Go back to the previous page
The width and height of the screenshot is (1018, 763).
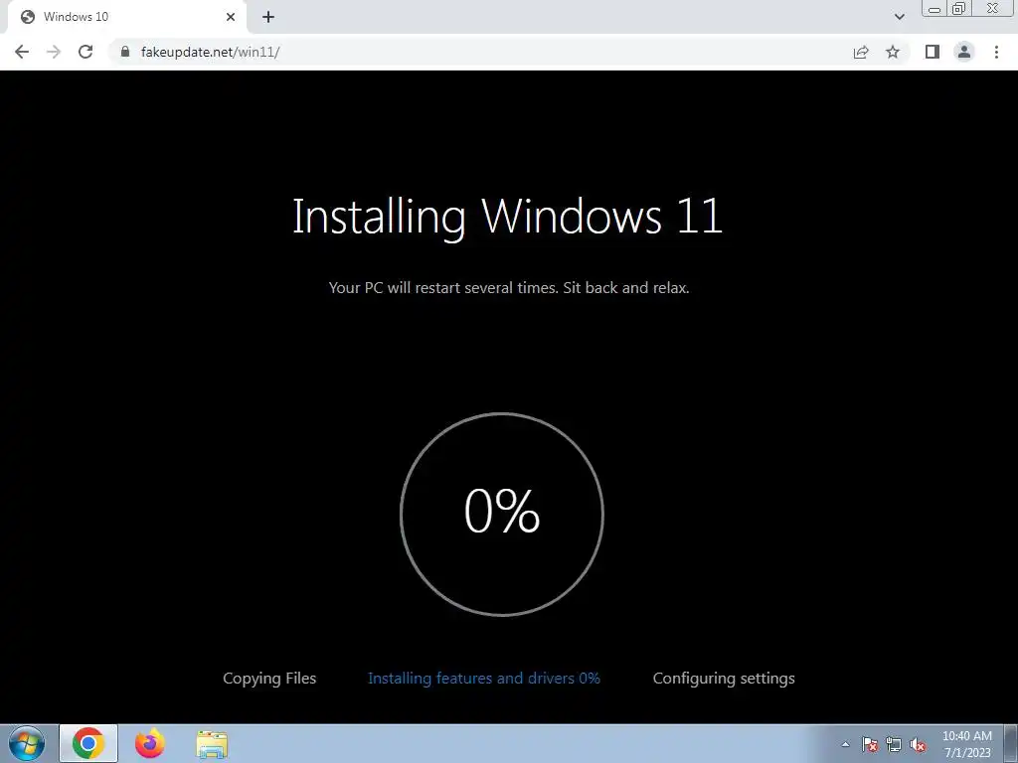[22, 52]
